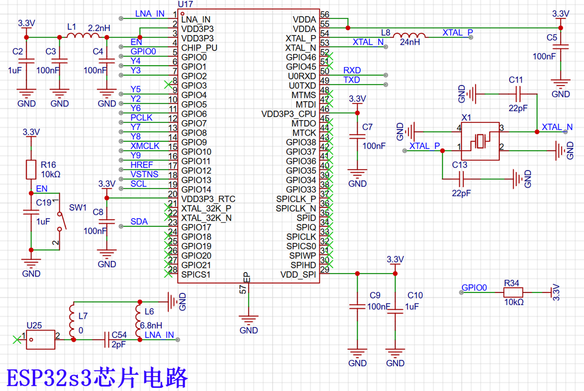Click the SCL net label
The image size is (584, 391).
coord(138,184)
